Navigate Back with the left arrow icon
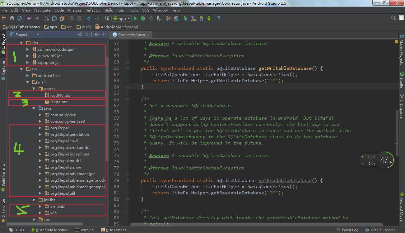The height and width of the screenshot is (233, 405). point(89,19)
